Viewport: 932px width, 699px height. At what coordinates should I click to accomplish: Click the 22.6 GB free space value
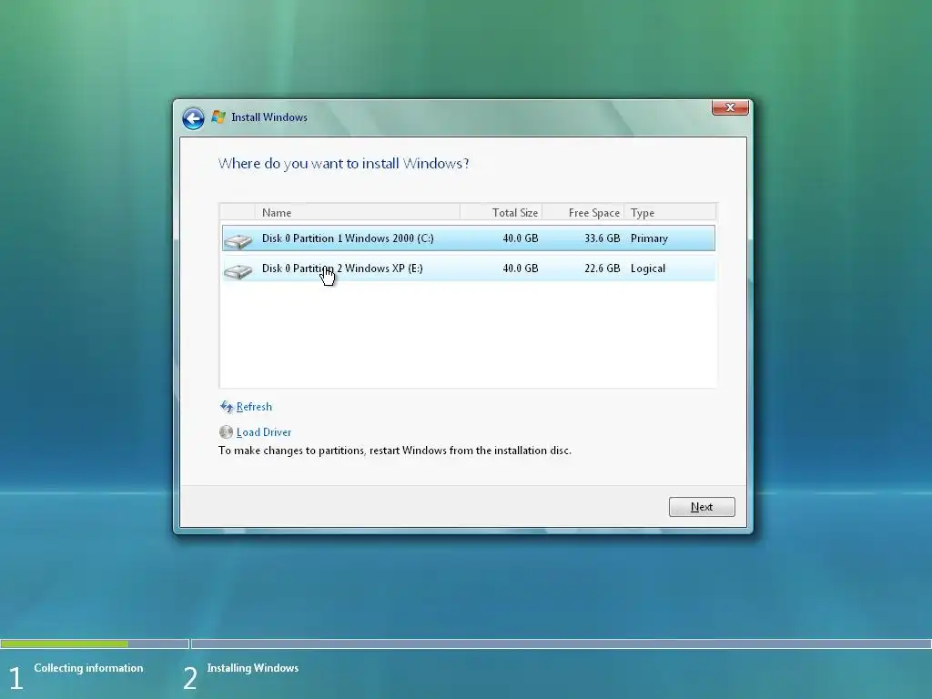603,268
